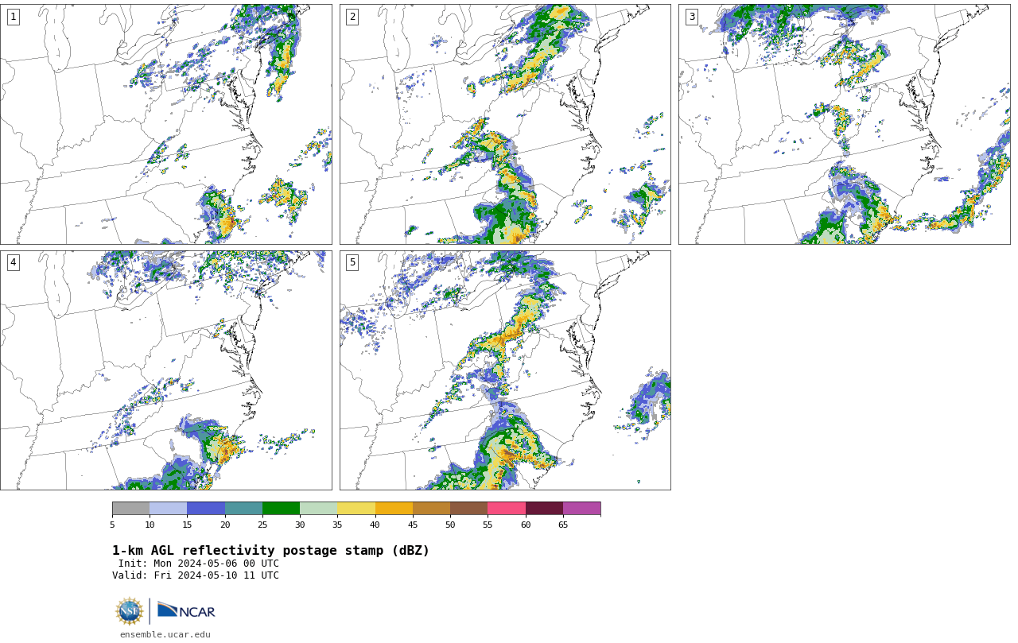Click the boxed member number 2 label
Screen dimensions: 1018x643
pyautogui.click(x=352, y=17)
